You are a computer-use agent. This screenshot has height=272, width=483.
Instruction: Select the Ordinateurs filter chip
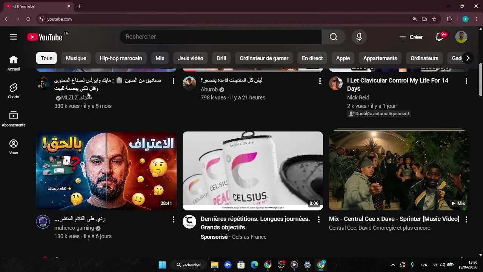pos(425,58)
